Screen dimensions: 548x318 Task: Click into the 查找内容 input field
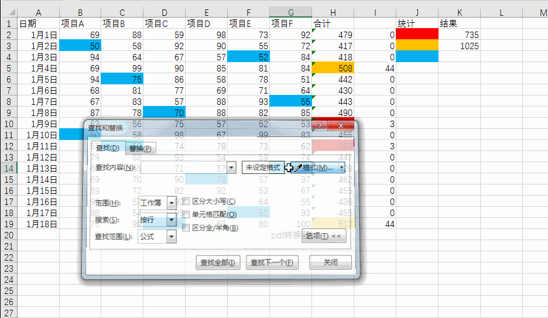coord(184,167)
